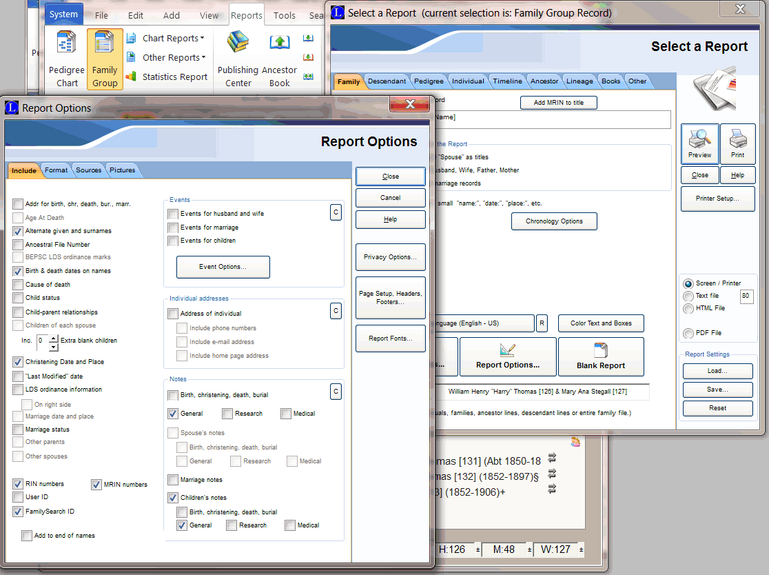Uncheck the Christening Date and Place checkbox
The width and height of the screenshot is (769, 575).
18,362
